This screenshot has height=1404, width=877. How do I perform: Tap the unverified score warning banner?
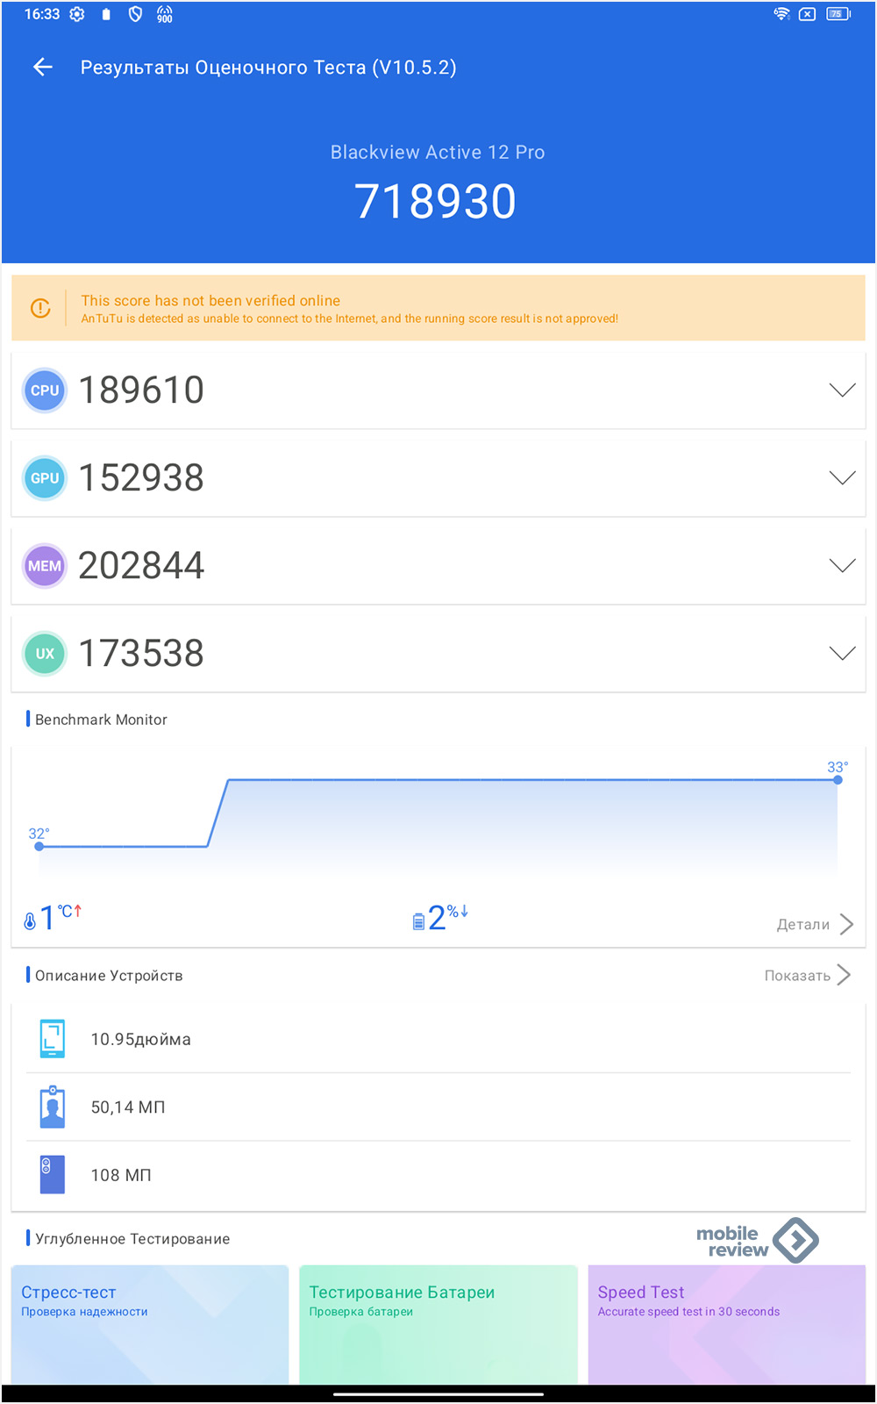pos(438,308)
